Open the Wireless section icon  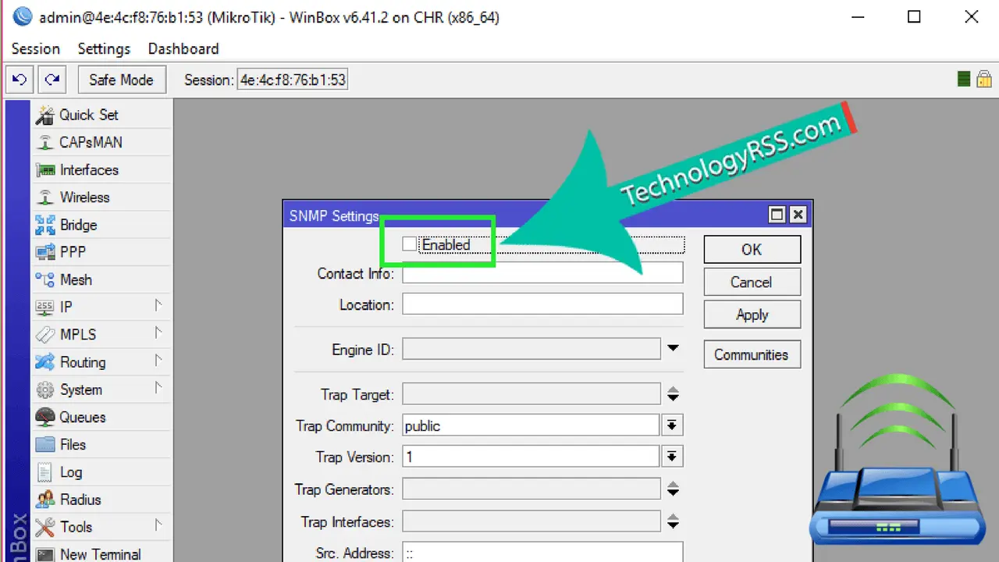point(46,197)
